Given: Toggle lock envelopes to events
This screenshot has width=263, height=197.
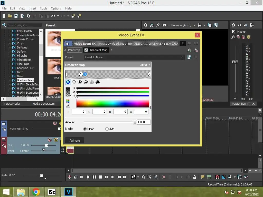Looking at the screenshot, I should point(240,177).
